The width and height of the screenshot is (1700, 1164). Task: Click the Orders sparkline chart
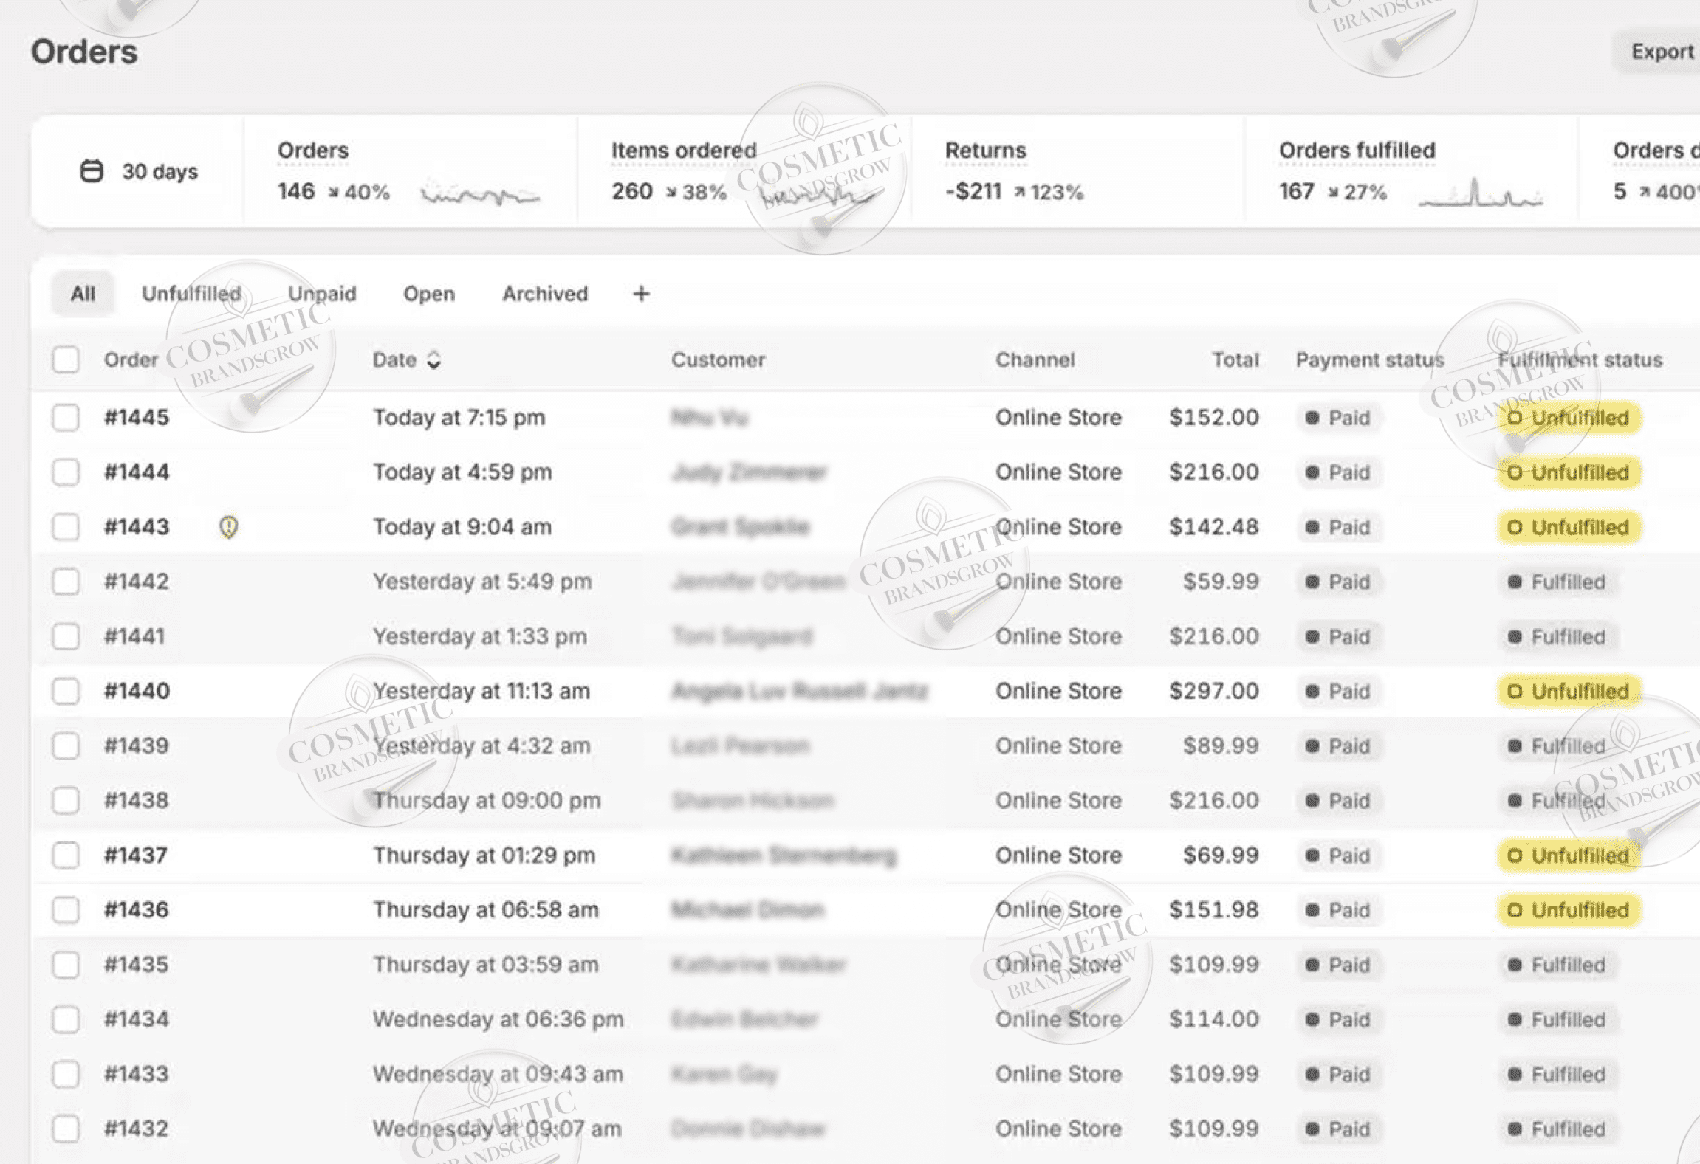tap(480, 193)
